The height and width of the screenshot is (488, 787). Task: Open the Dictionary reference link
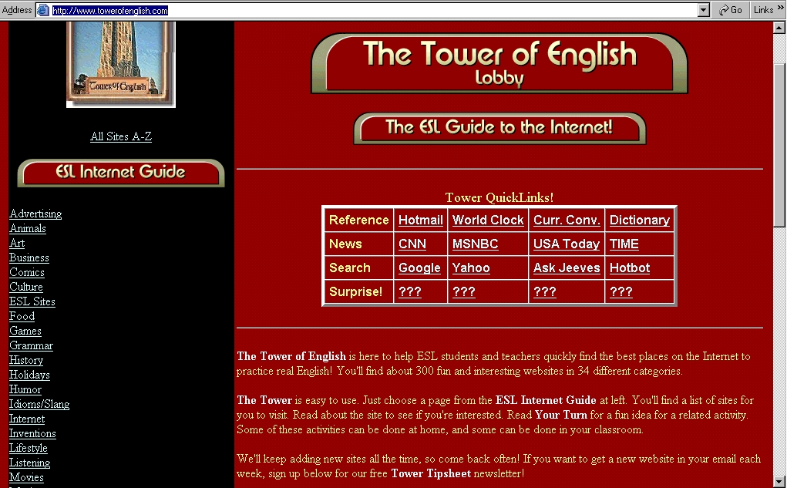pyautogui.click(x=639, y=220)
